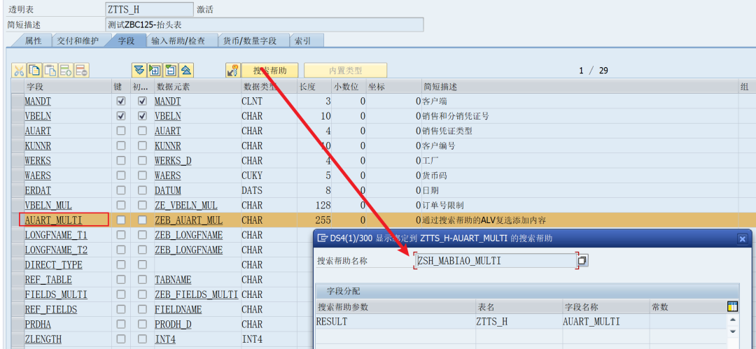756x349 pixels.
Task: Select the DIRECT_TYPE field name cell
Action: pos(67,265)
